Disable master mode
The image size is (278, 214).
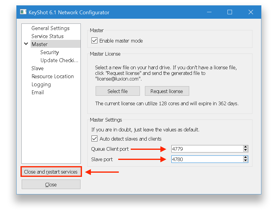click(94, 41)
